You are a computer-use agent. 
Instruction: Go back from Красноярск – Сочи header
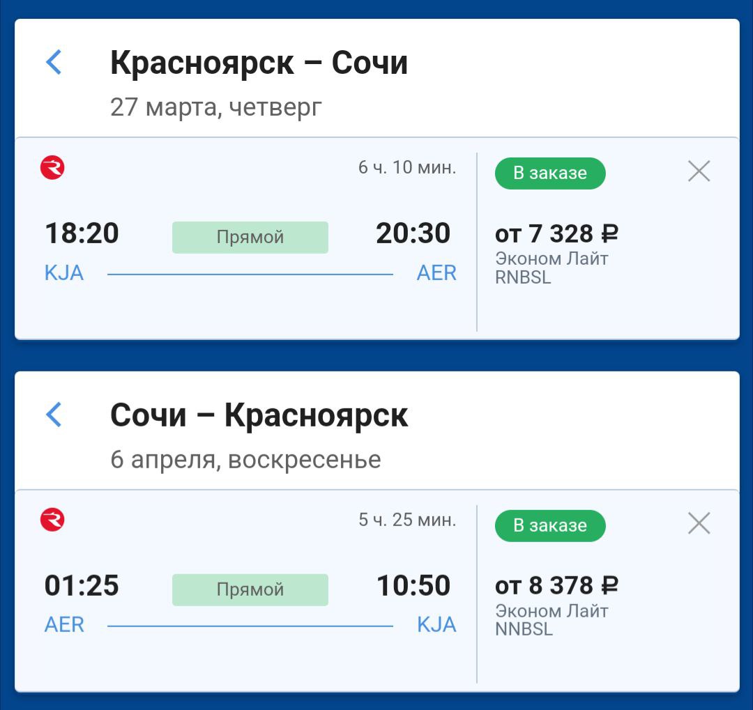click(x=54, y=63)
